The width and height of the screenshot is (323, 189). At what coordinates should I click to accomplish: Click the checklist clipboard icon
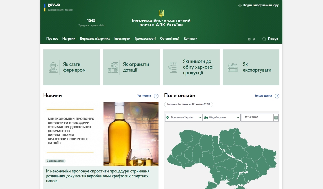click(173, 67)
